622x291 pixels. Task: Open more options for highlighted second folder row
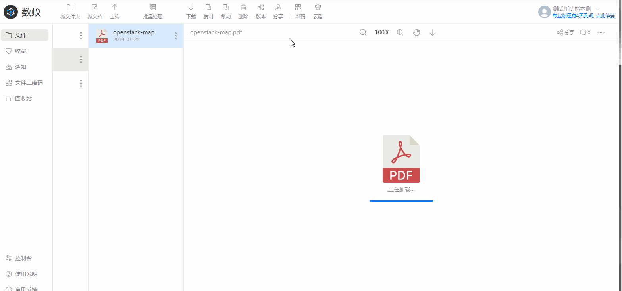(81, 59)
